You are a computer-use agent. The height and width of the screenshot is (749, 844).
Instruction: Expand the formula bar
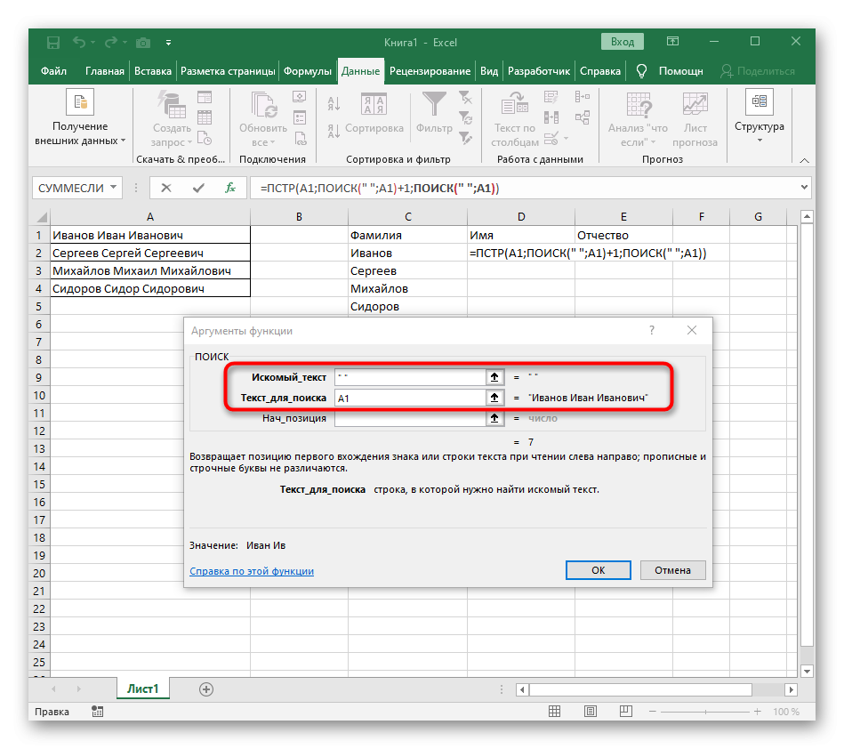pos(805,189)
